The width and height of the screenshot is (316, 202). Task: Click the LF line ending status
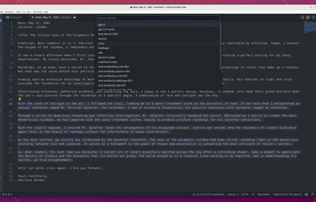pos(253,194)
